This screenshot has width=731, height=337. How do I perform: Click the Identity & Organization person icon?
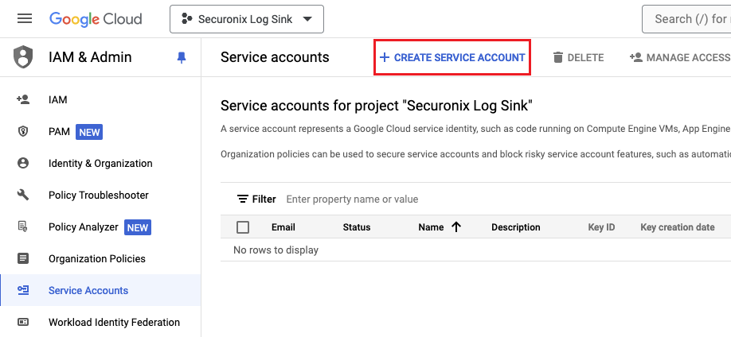click(x=23, y=163)
